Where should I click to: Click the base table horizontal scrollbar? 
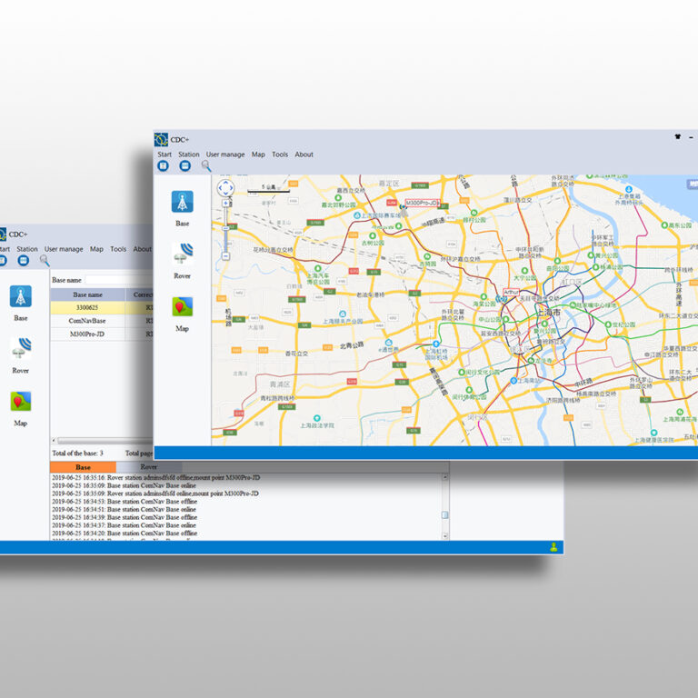105,441
